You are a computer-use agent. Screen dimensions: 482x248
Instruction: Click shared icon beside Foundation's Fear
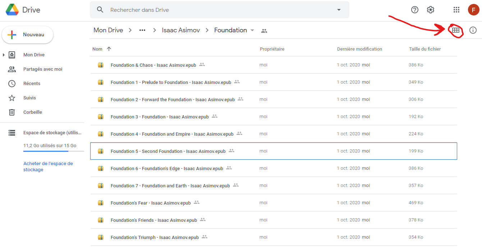click(x=197, y=202)
